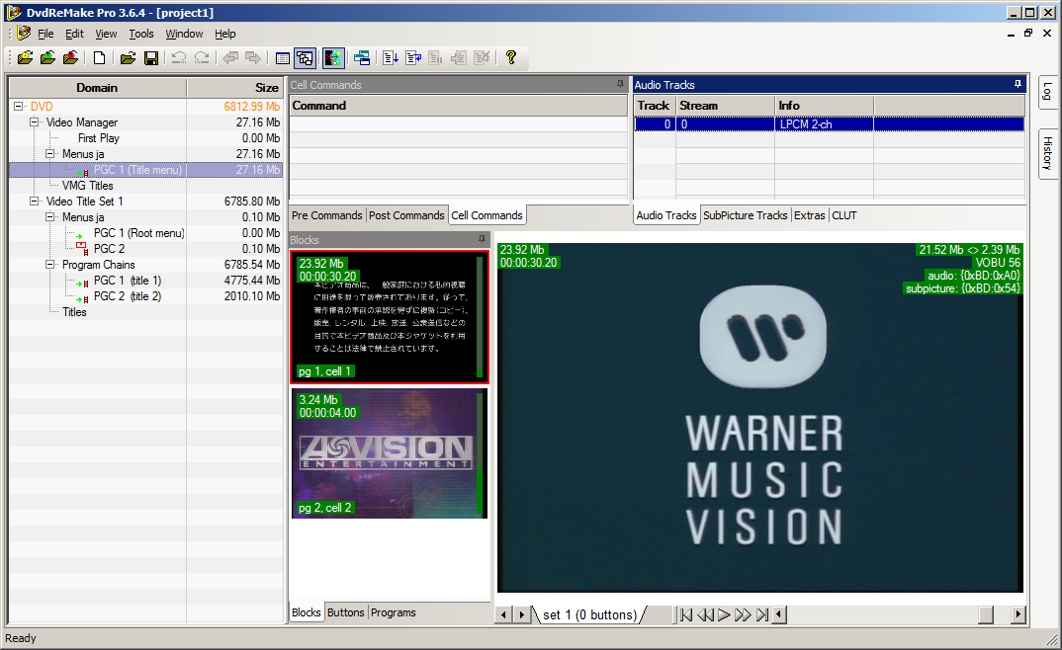Screen dimensions: 1062x650
Task: Play the preview with the play button
Action: click(724, 614)
